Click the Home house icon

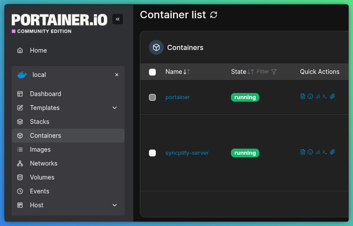point(20,50)
